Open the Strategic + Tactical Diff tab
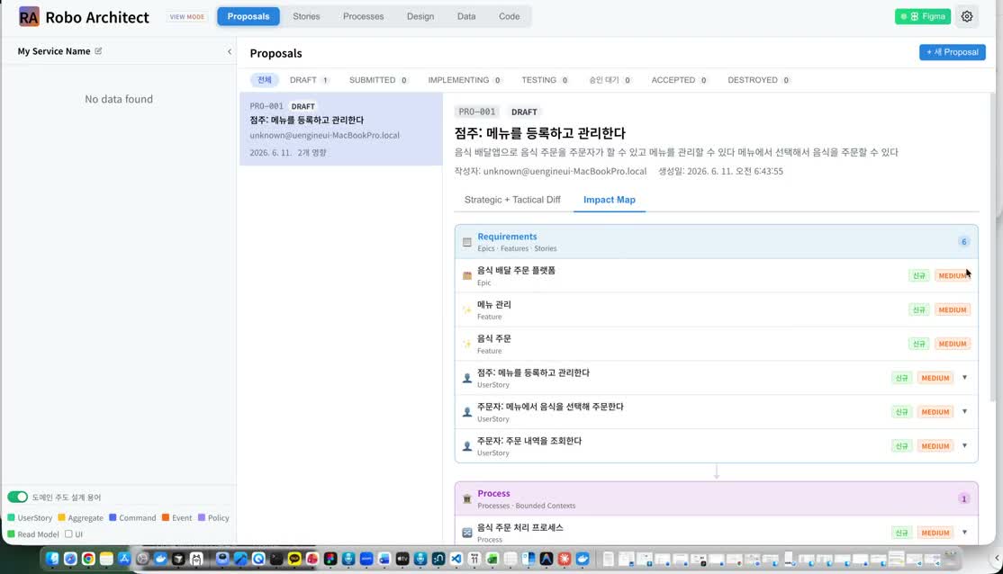Viewport: 1003px width, 574px height. [512, 200]
